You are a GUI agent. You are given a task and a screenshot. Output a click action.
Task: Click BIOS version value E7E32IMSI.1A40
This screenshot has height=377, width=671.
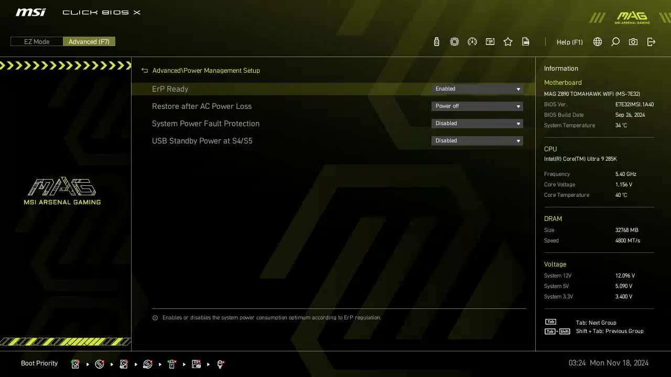click(634, 105)
